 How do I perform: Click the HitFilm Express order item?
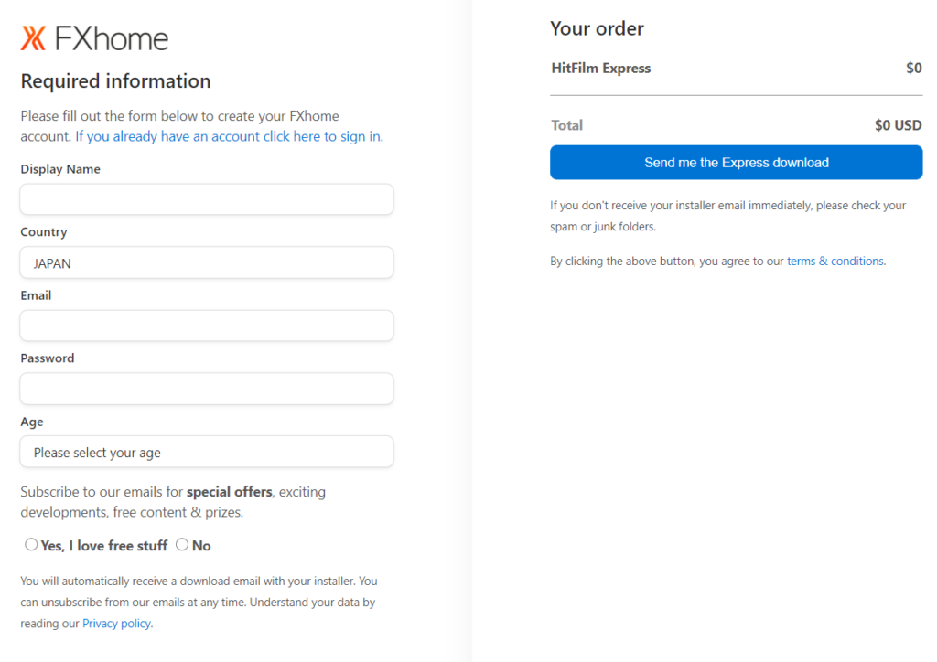coord(600,68)
